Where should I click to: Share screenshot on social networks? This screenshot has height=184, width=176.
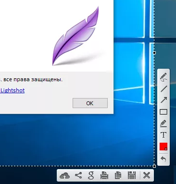click(x=78, y=175)
